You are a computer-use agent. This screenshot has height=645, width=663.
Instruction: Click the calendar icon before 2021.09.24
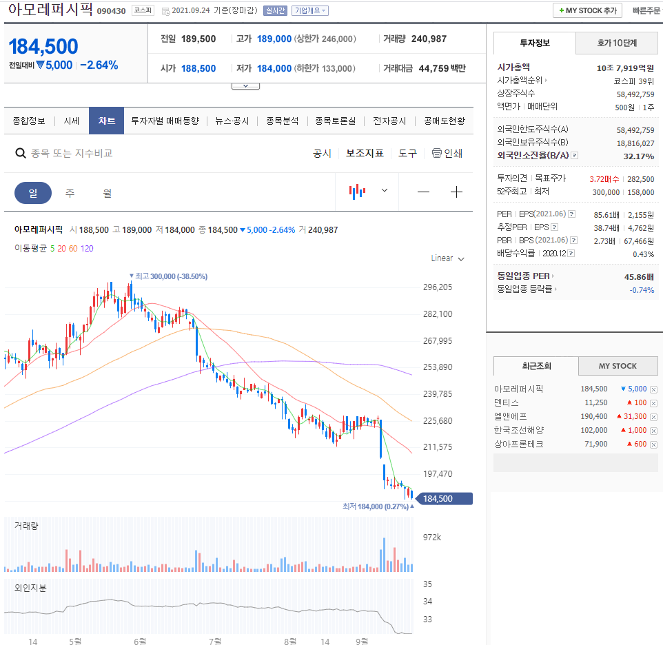165,12
